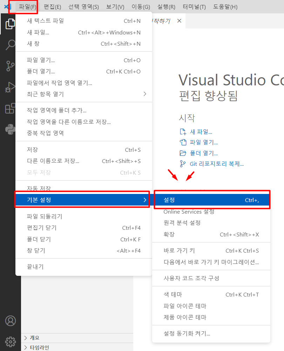Click the Git branch icon beside Git 리포지토리 복제...
Viewport: 284px width, 351px height.
click(x=183, y=164)
